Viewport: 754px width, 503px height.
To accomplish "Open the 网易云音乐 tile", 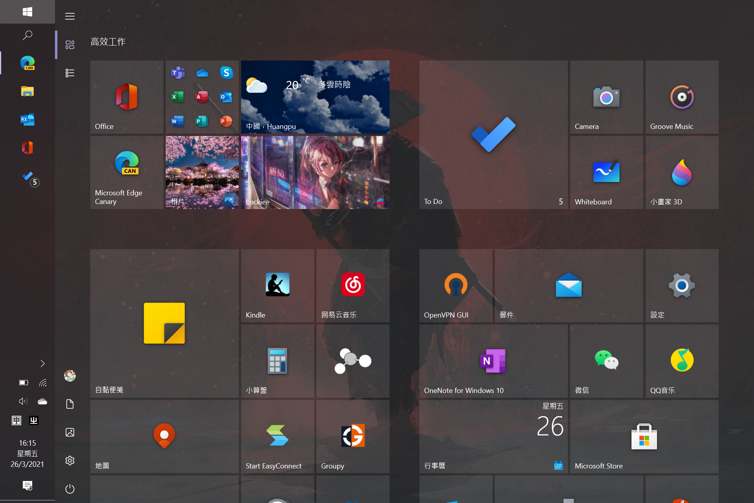I will click(353, 285).
